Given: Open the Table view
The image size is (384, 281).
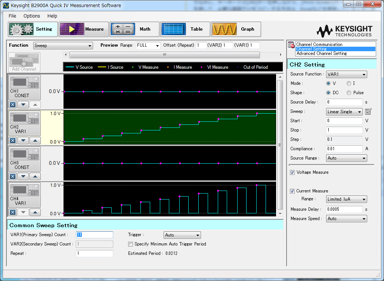Looking at the screenshot, I should [x=186, y=29].
